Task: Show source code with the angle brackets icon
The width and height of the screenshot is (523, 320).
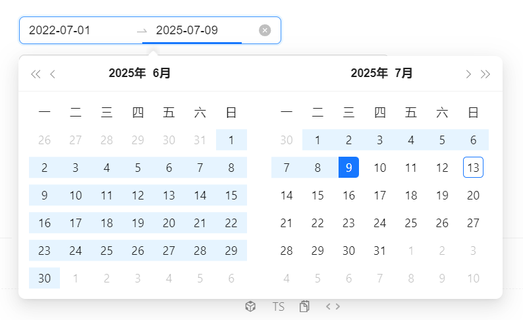Action: click(x=333, y=306)
